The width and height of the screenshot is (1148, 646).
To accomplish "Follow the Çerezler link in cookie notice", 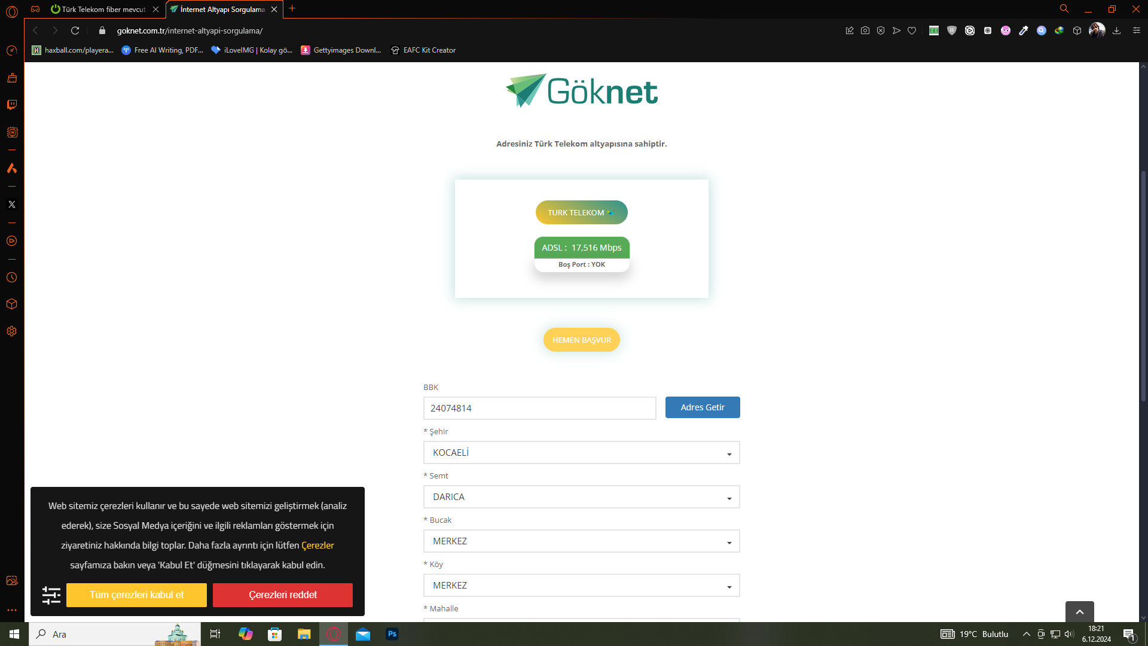I will (317, 546).
